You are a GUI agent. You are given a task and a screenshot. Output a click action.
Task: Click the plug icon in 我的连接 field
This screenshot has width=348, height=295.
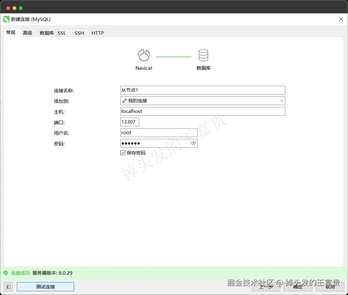pos(124,101)
